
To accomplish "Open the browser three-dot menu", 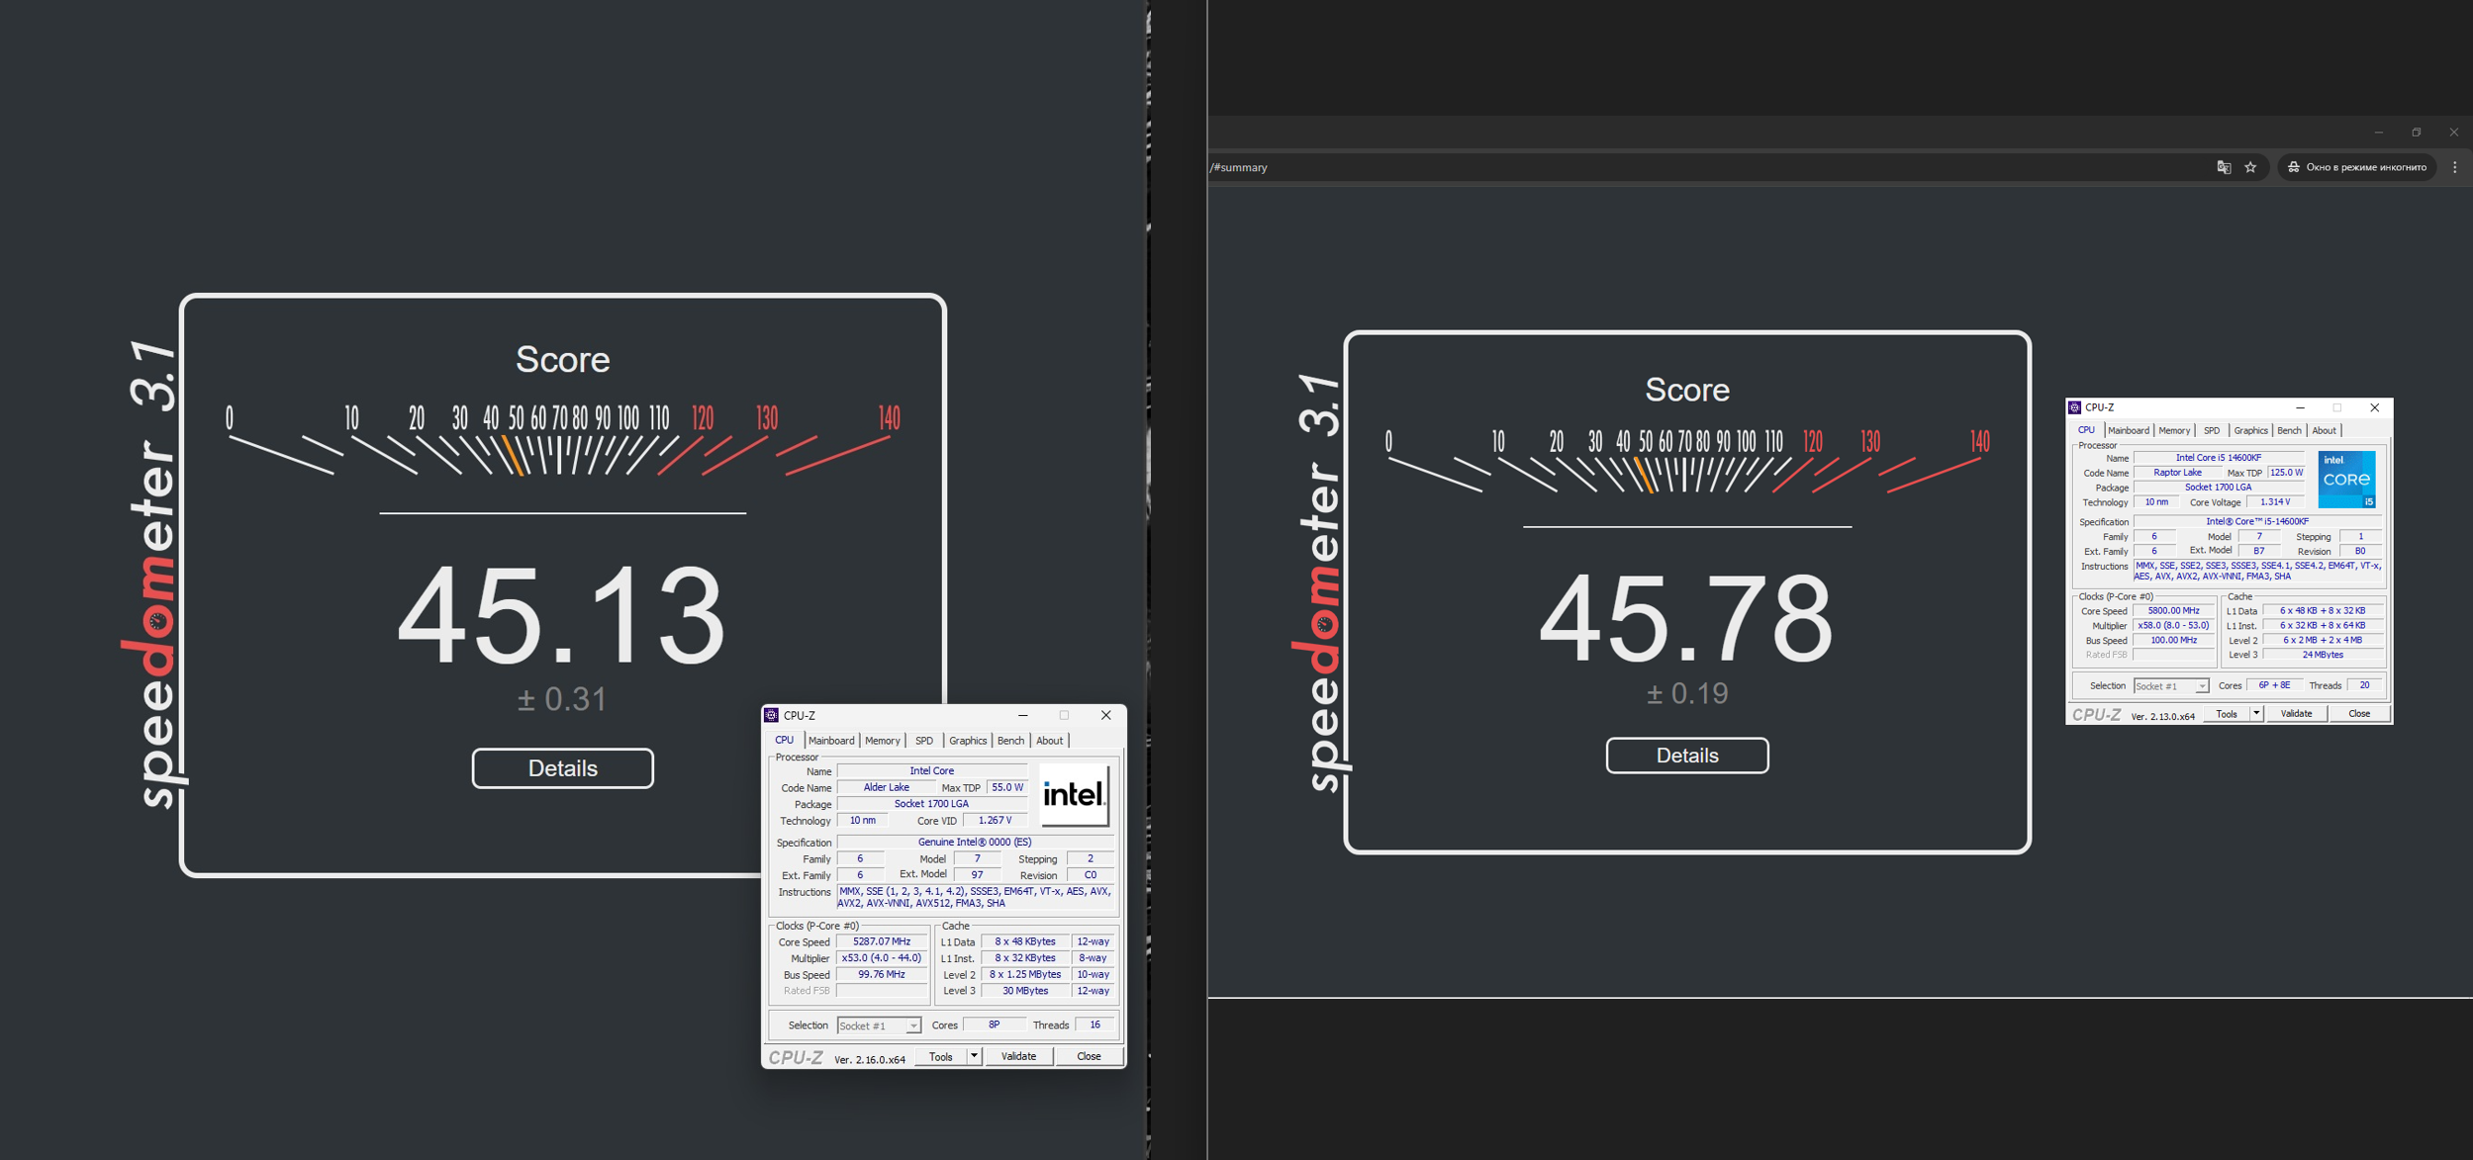I will (2454, 167).
